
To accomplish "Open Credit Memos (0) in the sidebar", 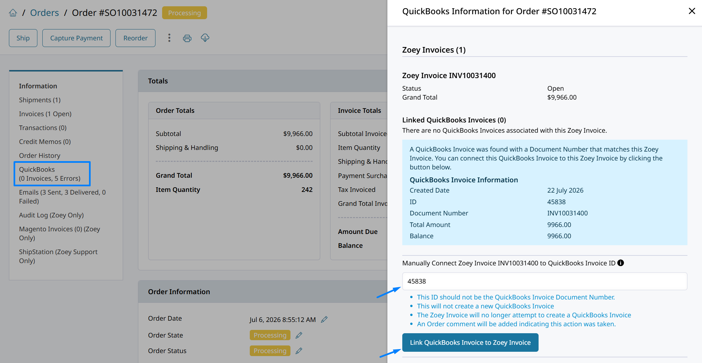I will coord(45,142).
